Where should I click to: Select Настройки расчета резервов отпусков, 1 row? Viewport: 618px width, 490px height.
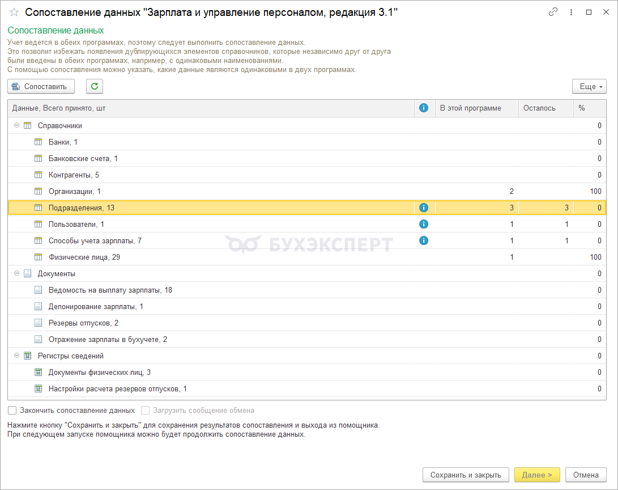(x=306, y=388)
